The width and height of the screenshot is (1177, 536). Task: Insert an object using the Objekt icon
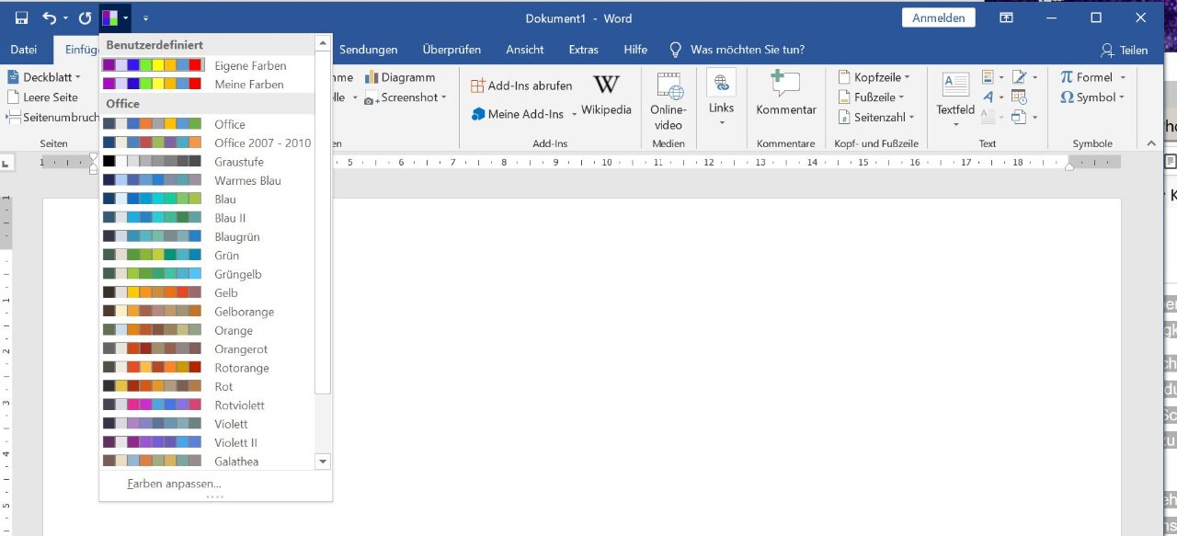pos(1019,117)
